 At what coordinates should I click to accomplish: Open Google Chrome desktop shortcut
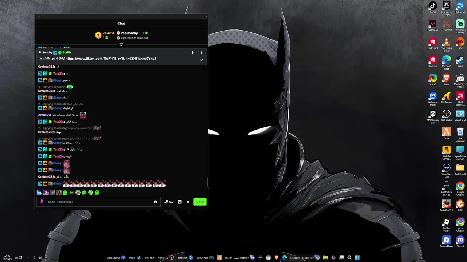pyautogui.click(x=460, y=189)
